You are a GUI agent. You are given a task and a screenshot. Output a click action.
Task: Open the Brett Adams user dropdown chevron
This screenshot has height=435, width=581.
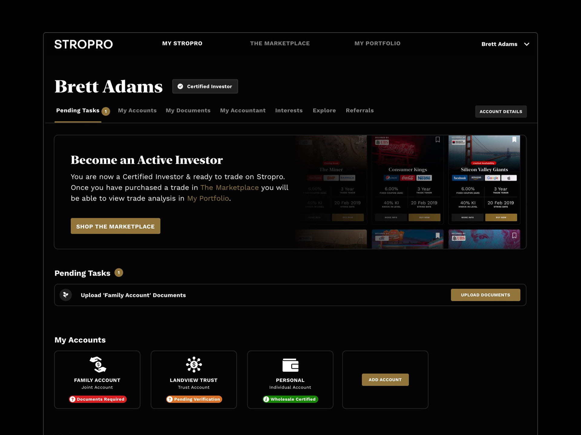click(527, 44)
